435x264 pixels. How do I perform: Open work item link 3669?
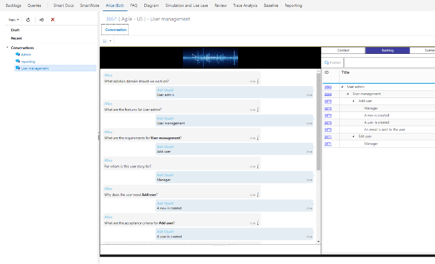(328, 94)
